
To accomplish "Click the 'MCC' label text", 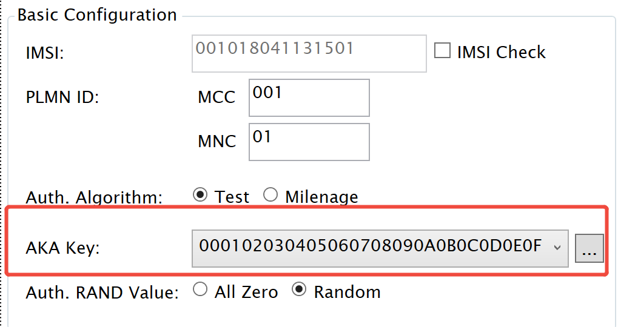I will tap(217, 97).
